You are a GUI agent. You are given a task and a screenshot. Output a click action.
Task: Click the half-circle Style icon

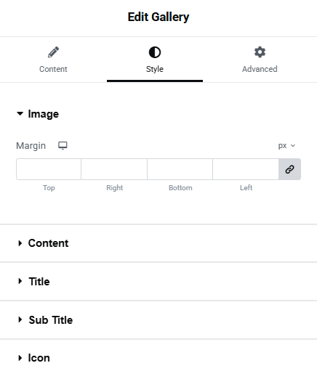[155, 52]
